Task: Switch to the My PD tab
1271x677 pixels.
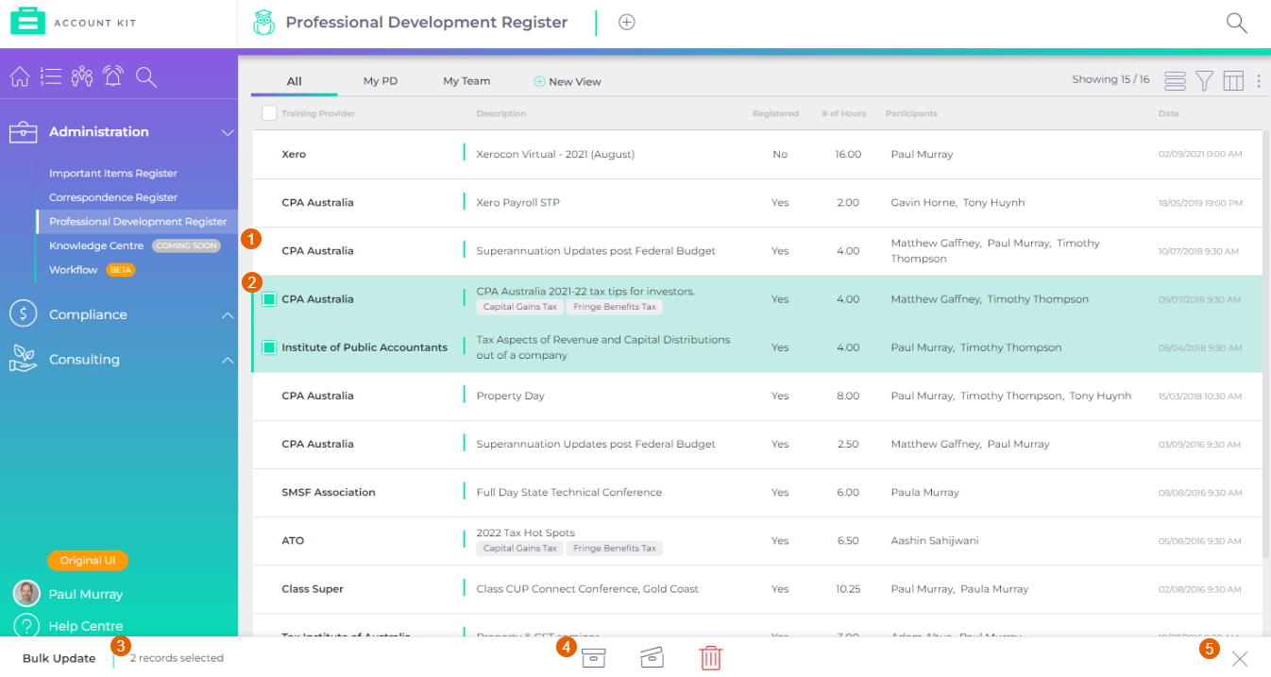Action: pyautogui.click(x=381, y=81)
